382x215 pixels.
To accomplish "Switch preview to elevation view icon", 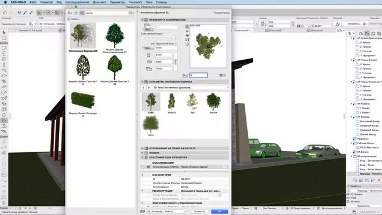I will (x=187, y=31).
